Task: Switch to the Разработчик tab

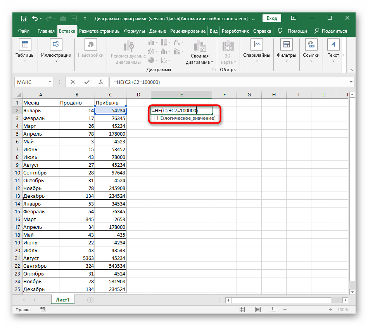Action: (x=235, y=31)
